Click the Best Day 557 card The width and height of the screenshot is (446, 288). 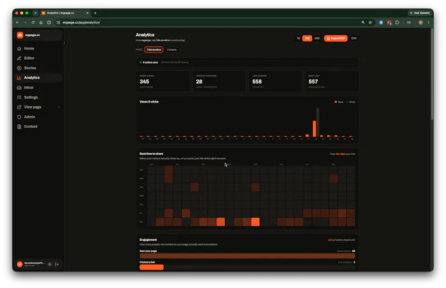332,81
